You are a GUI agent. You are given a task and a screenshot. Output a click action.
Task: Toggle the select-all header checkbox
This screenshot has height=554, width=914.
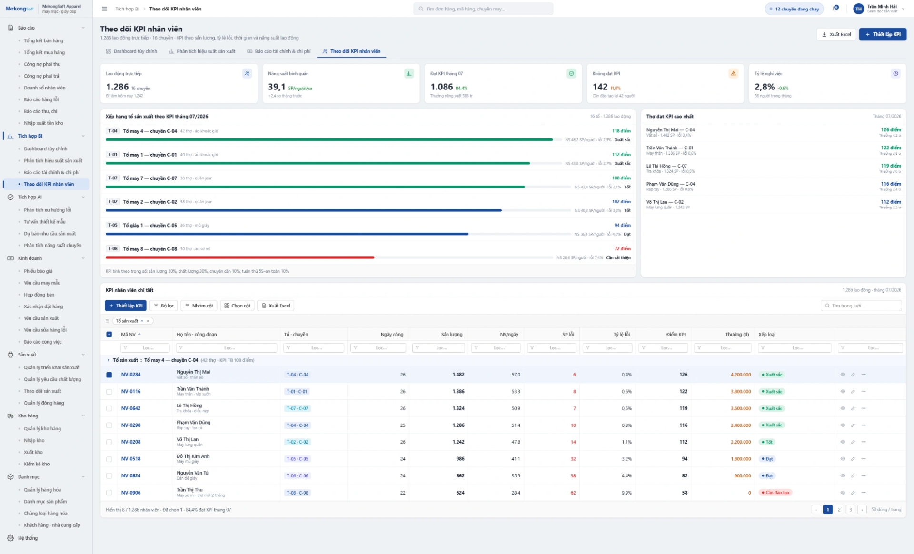pyautogui.click(x=109, y=335)
